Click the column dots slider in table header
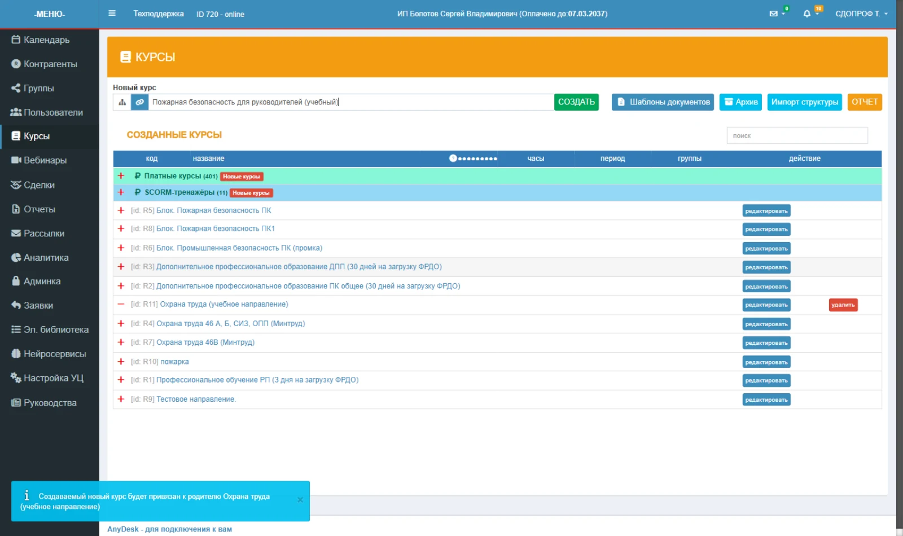This screenshot has width=903, height=536. click(473, 159)
